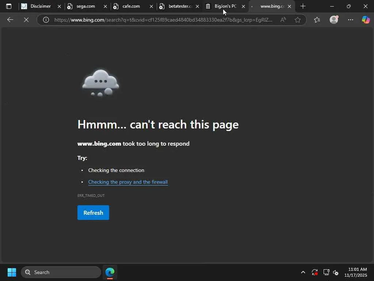Open the Windows Start menu

tap(12, 272)
